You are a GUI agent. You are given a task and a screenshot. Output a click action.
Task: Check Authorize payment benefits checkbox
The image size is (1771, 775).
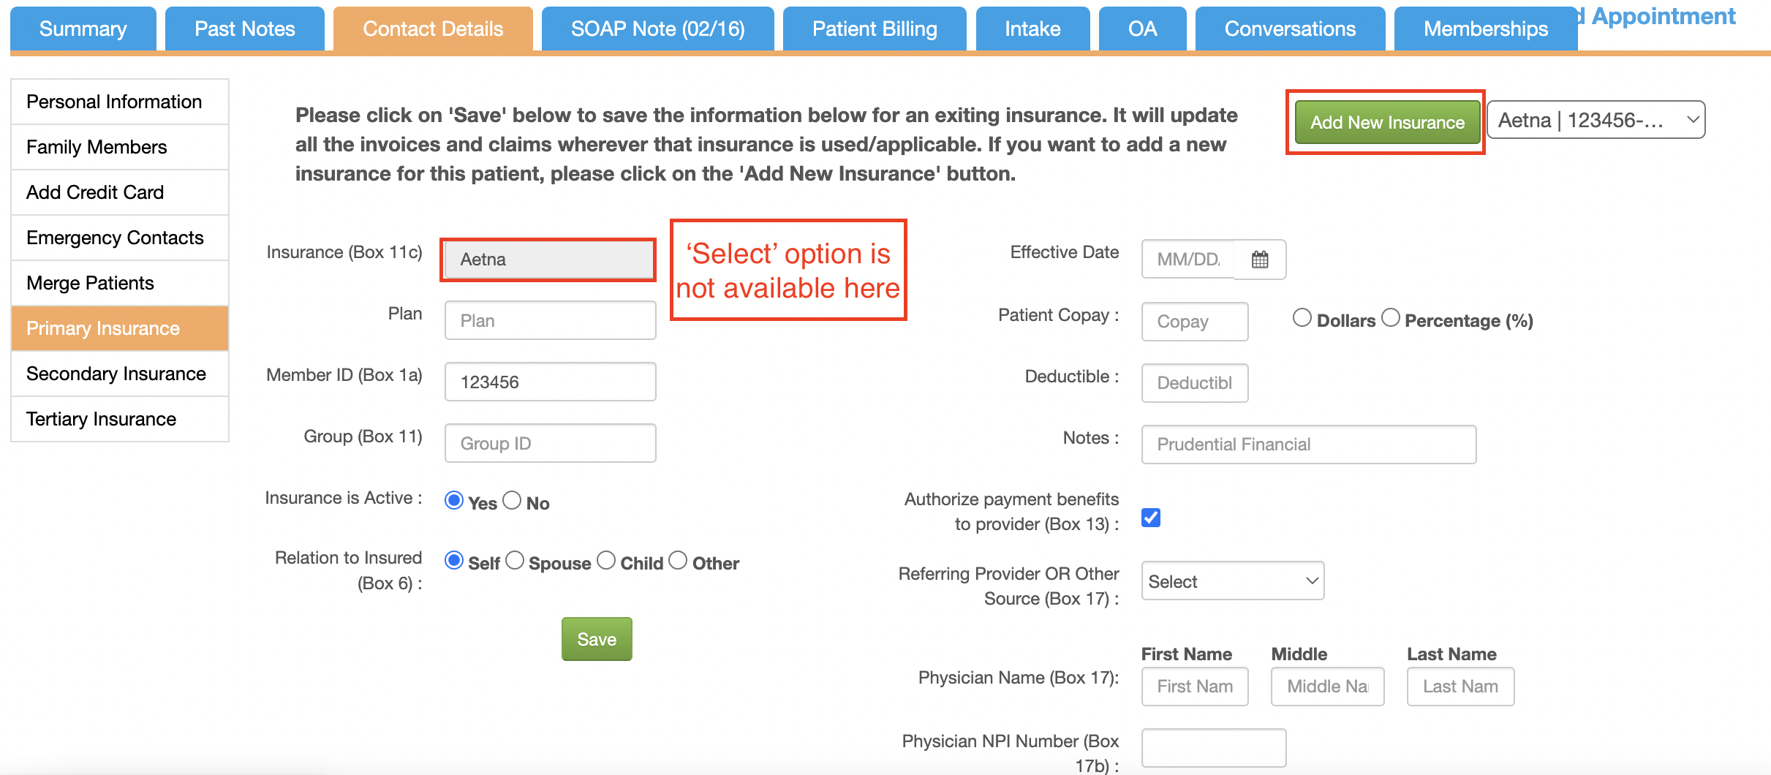[x=1151, y=518]
